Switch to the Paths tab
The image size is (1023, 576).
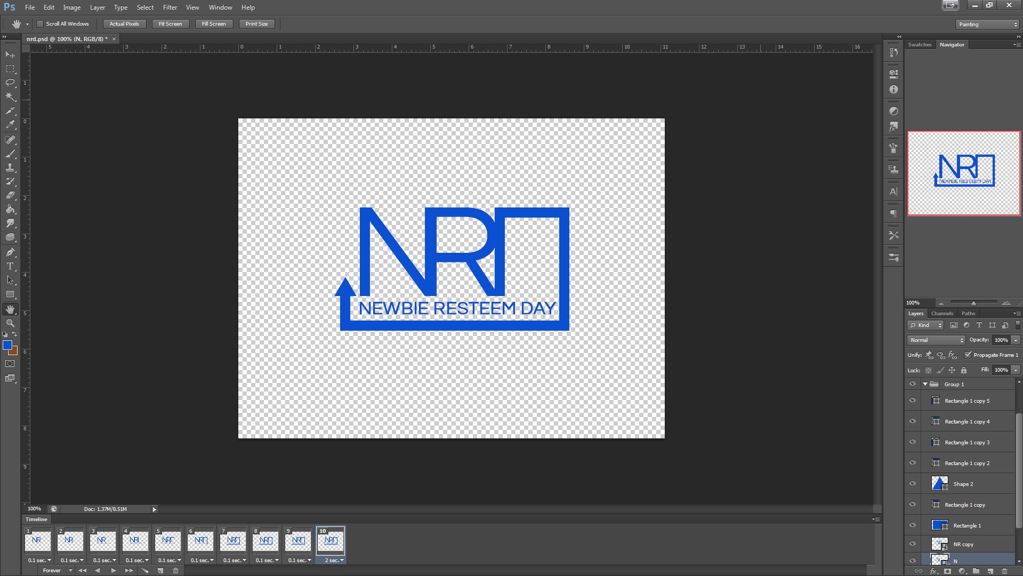click(968, 314)
